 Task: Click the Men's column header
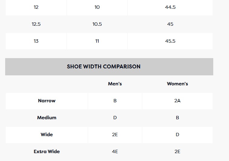(x=115, y=84)
